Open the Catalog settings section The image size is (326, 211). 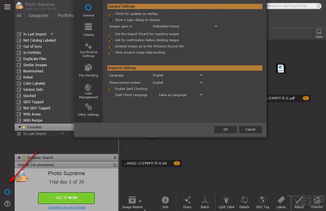(88, 30)
